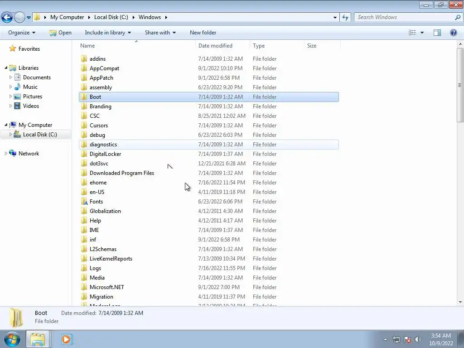464x348 pixels.
Task: Open the Share with menu
Action: coord(160,33)
